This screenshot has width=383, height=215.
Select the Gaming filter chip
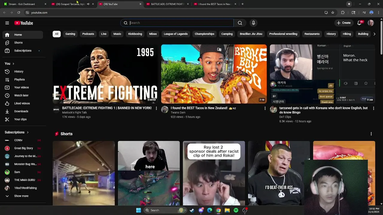coord(70,34)
